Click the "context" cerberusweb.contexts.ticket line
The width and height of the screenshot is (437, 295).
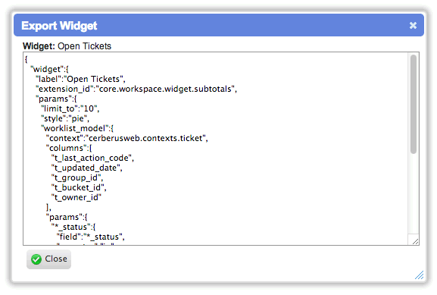coord(127,138)
